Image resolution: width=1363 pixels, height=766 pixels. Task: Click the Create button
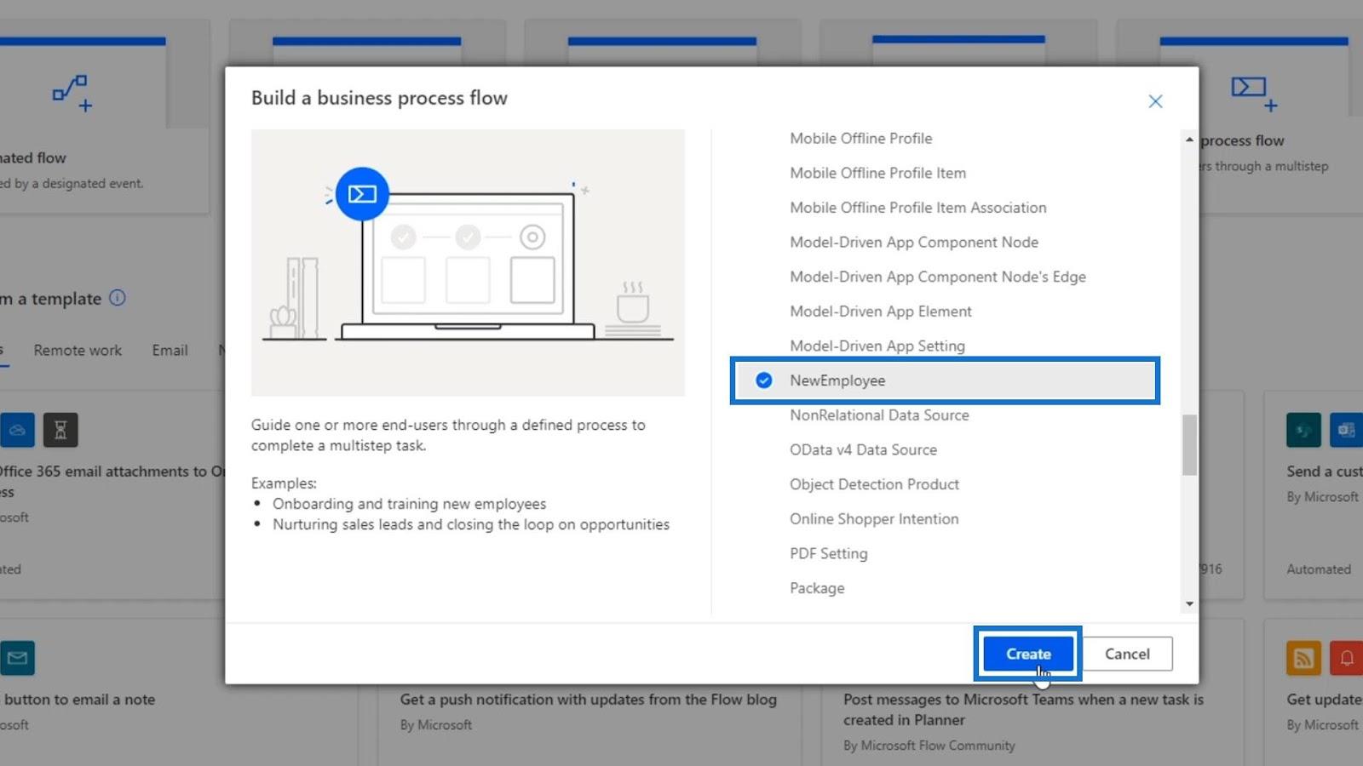tap(1028, 654)
